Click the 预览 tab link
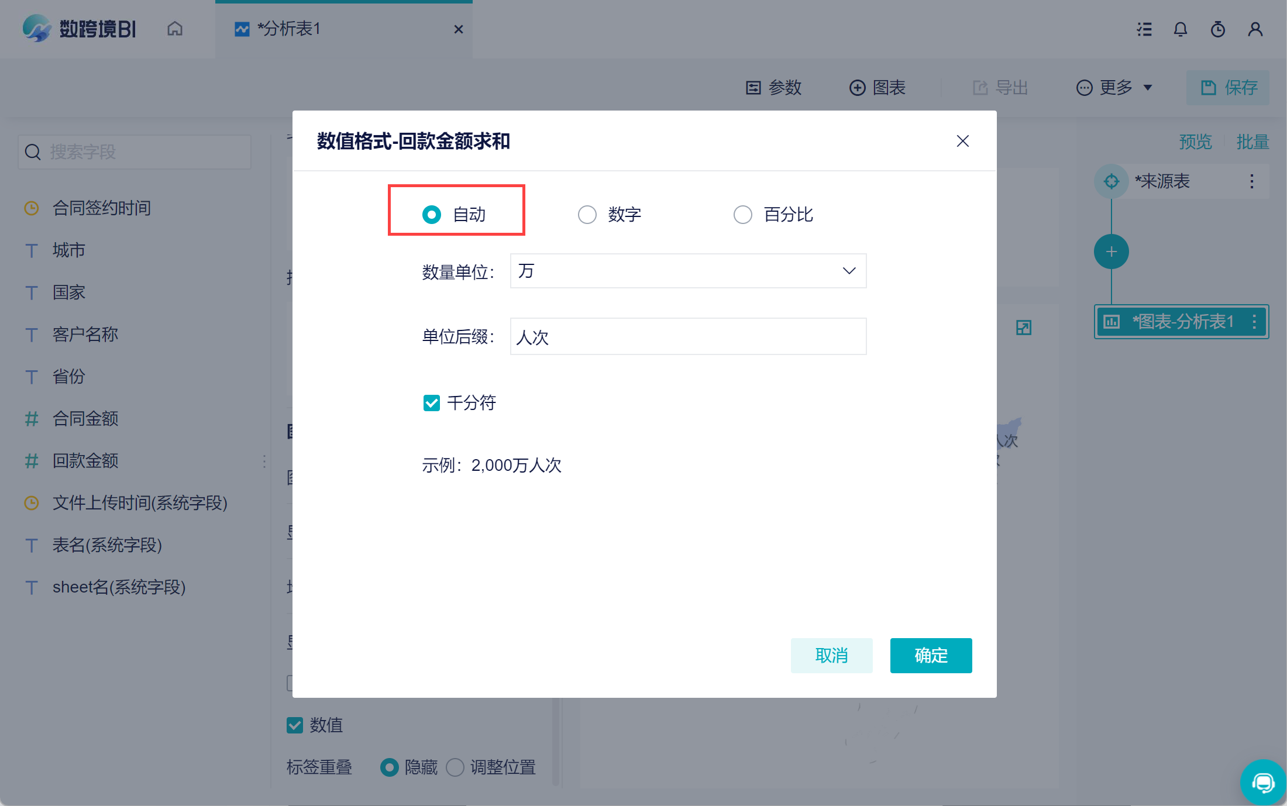Viewport: 1287px width, 806px height. 1195,142
